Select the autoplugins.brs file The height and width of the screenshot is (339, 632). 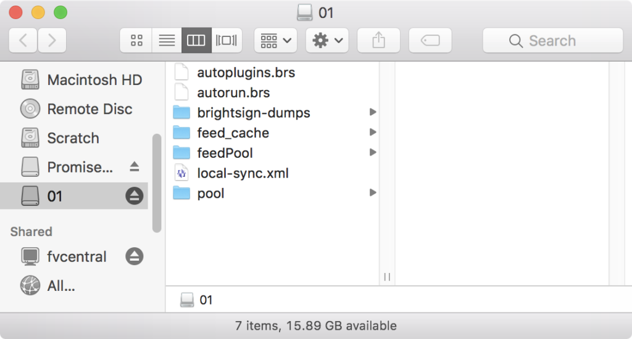[x=246, y=73]
